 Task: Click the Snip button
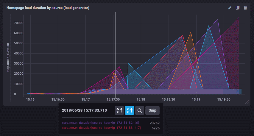152,110
